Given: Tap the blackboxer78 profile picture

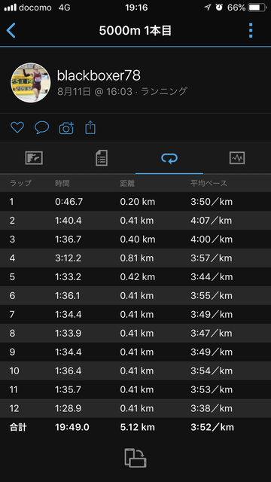Looking at the screenshot, I should pyautogui.click(x=31, y=83).
